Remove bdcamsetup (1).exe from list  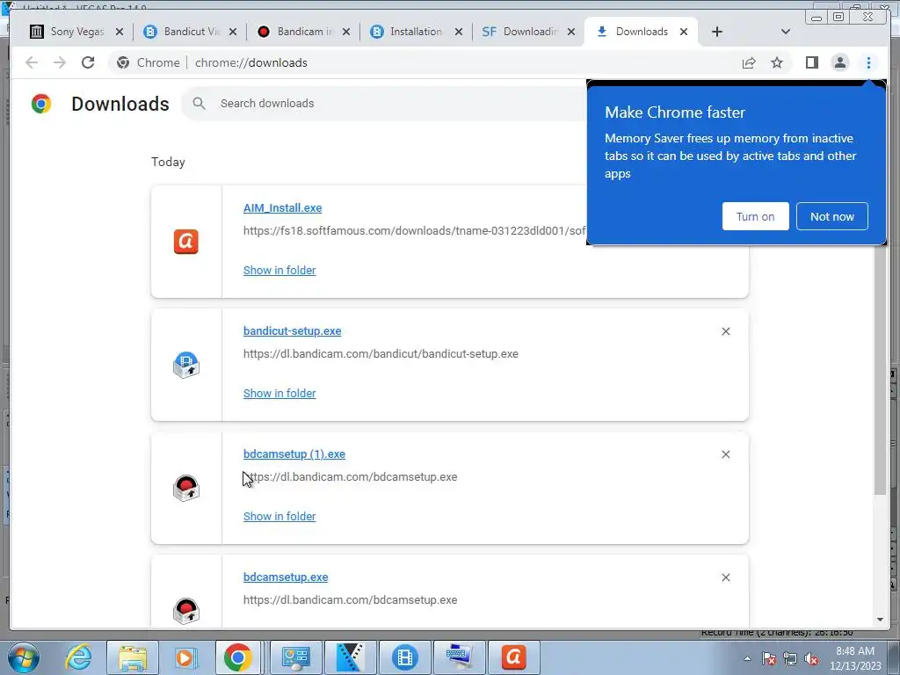coord(725,454)
